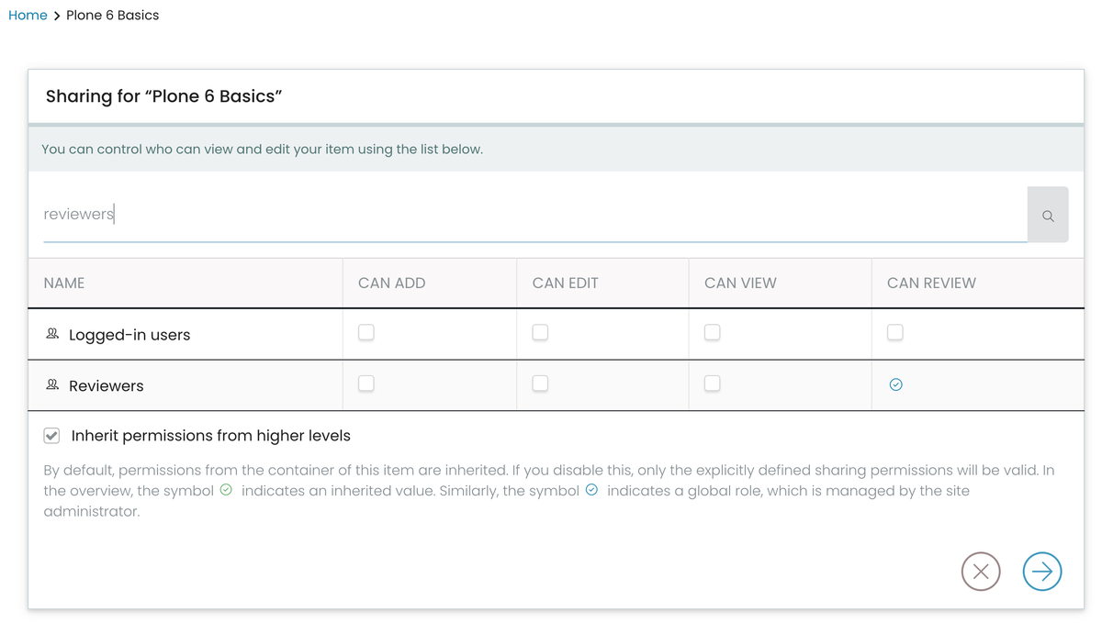Click the search magnifier button
This screenshot has height=623, width=1102.
pyautogui.click(x=1048, y=215)
